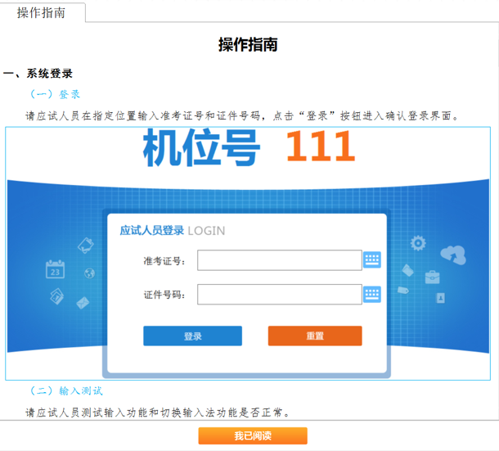Click the globe icon on left banner
The width and height of the screenshot is (499, 451).
click(x=88, y=273)
